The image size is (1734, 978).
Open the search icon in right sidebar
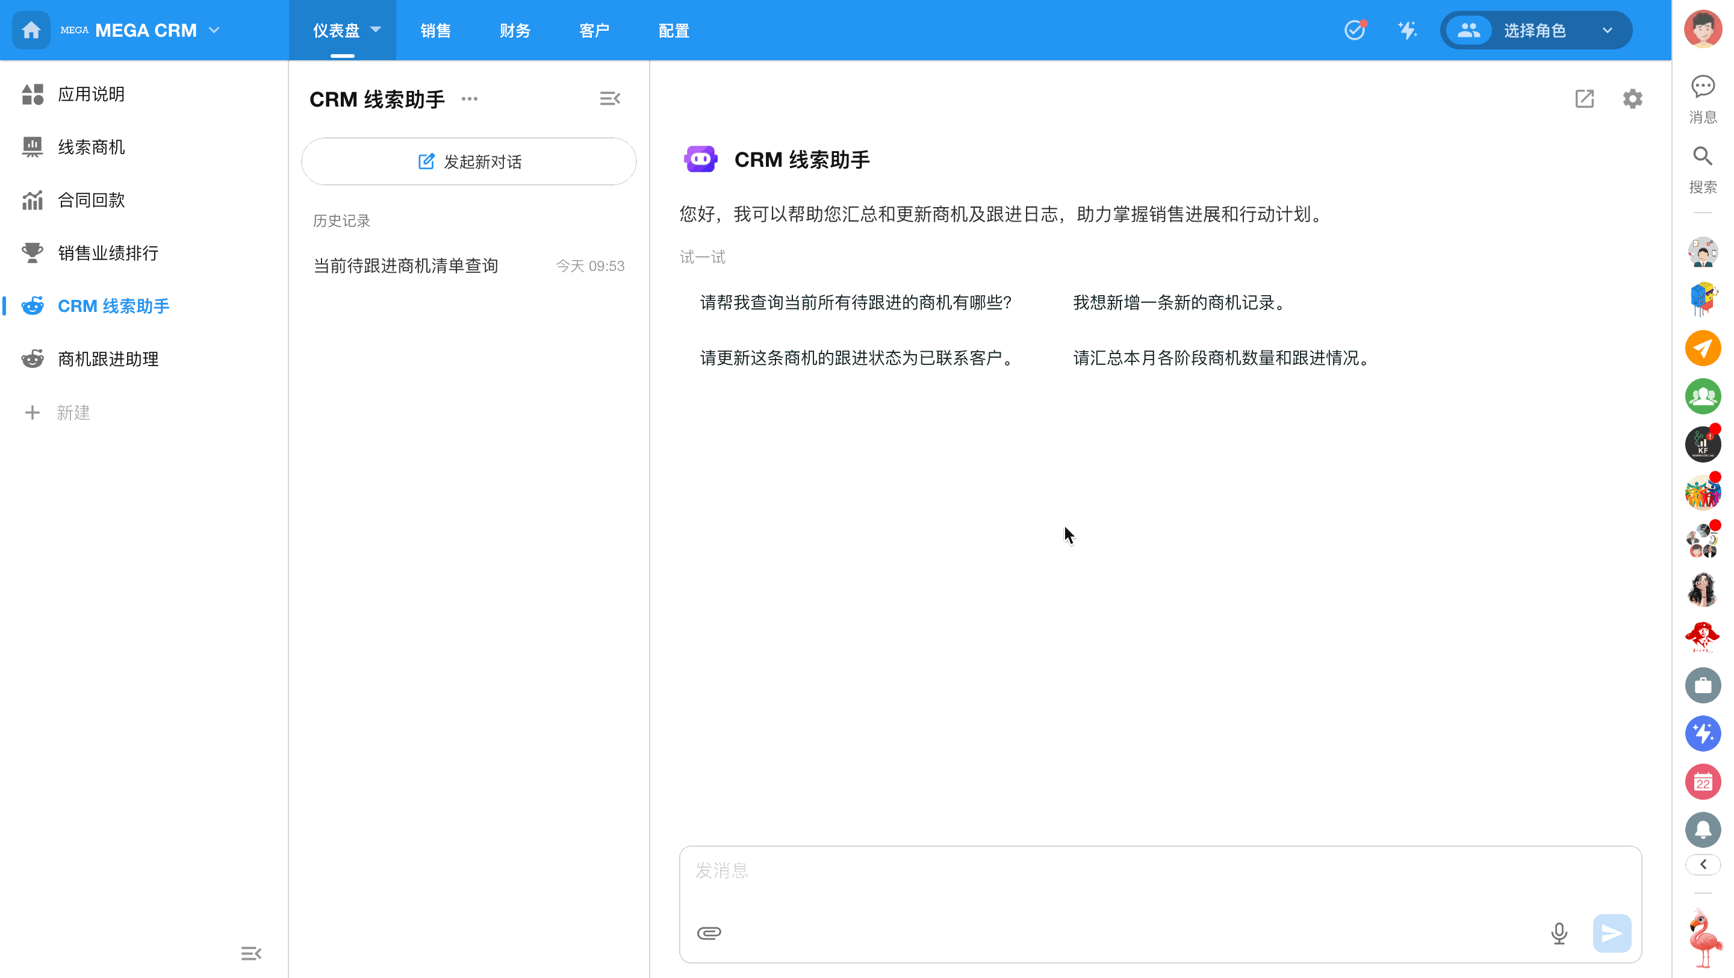point(1702,156)
